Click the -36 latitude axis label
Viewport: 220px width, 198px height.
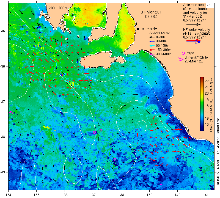[x=2, y=66]
